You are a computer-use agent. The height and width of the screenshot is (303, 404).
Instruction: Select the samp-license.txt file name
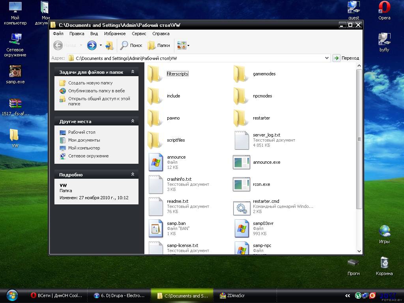[182, 245]
